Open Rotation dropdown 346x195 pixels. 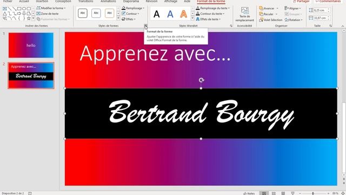click(x=294, y=20)
